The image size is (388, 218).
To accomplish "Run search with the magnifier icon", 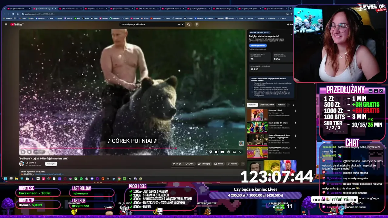I will (189, 25).
